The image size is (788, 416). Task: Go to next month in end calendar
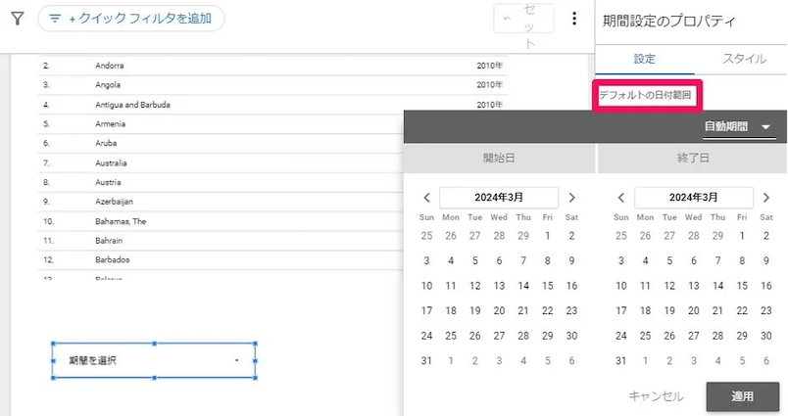[767, 198]
